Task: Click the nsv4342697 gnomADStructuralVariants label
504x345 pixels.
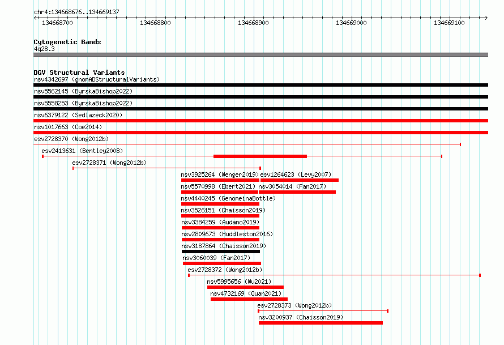Action: (97, 79)
